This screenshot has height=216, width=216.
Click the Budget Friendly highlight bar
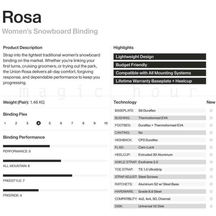click(x=159, y=65)
